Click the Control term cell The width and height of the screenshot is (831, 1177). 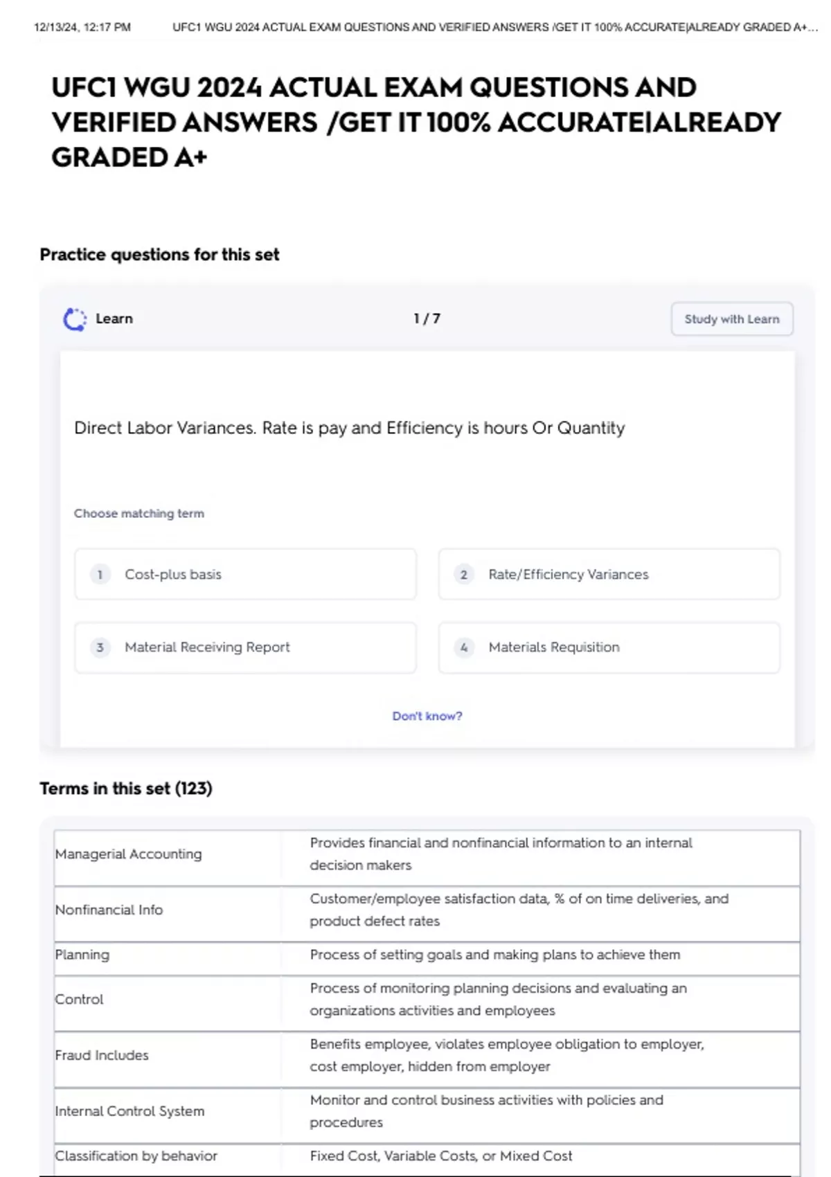coord(80,999)
